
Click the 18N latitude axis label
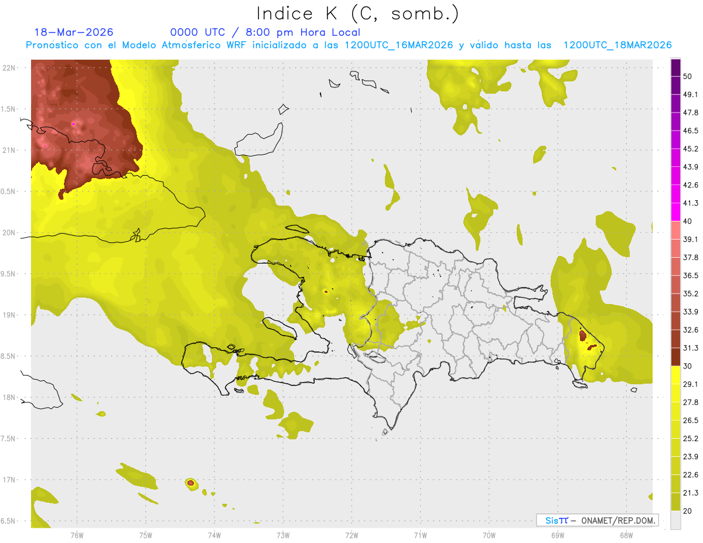[x=9, y=397]
